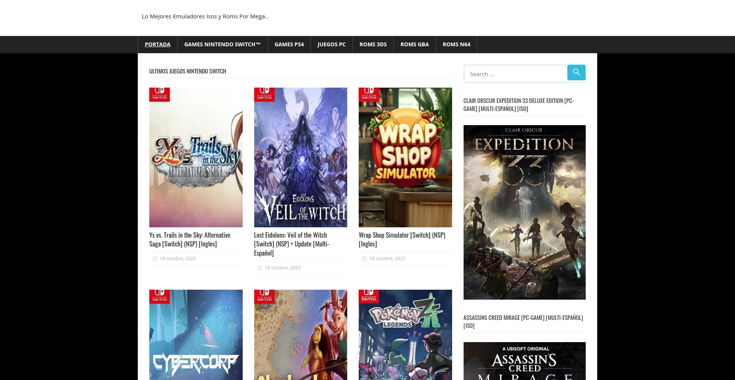The image size is (735, 380).
Task: Click Nintendo Switch badge on Ys vs. cover
Action: pyautogui.click(x=160, y=94)
